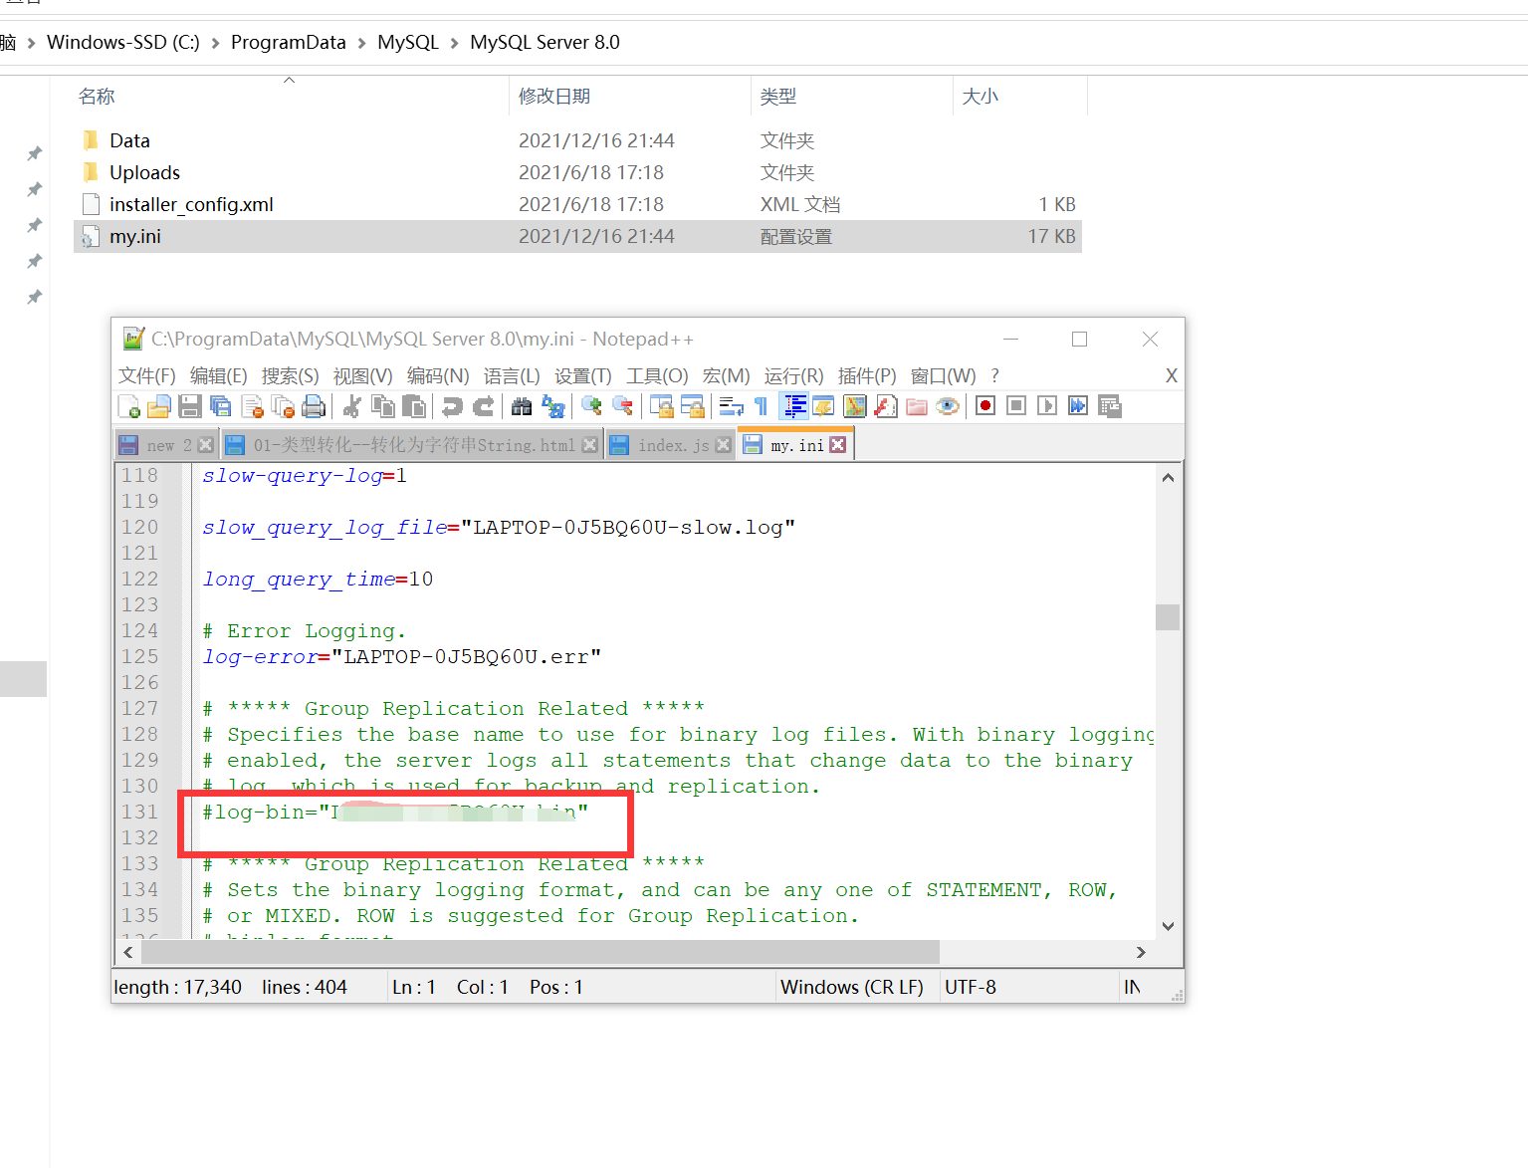Toggle show all characters pilcrow icon
Screen dimensions: 1528x1168
pos(762,406)
